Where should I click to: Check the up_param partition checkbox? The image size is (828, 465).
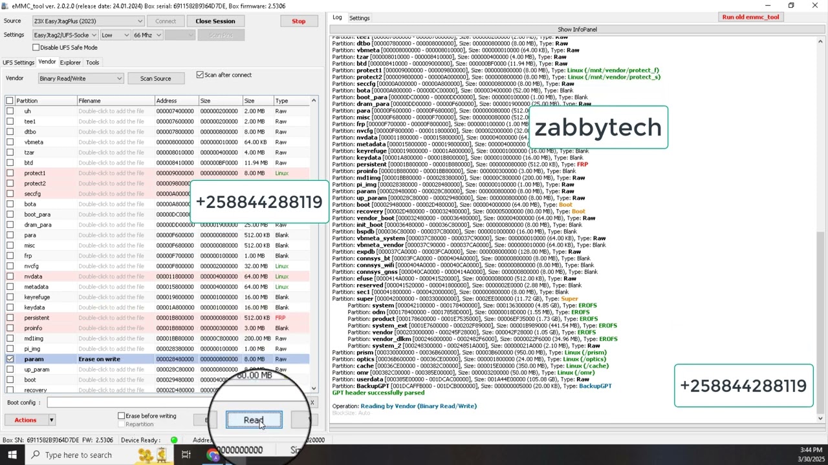[x=10, y=369]
